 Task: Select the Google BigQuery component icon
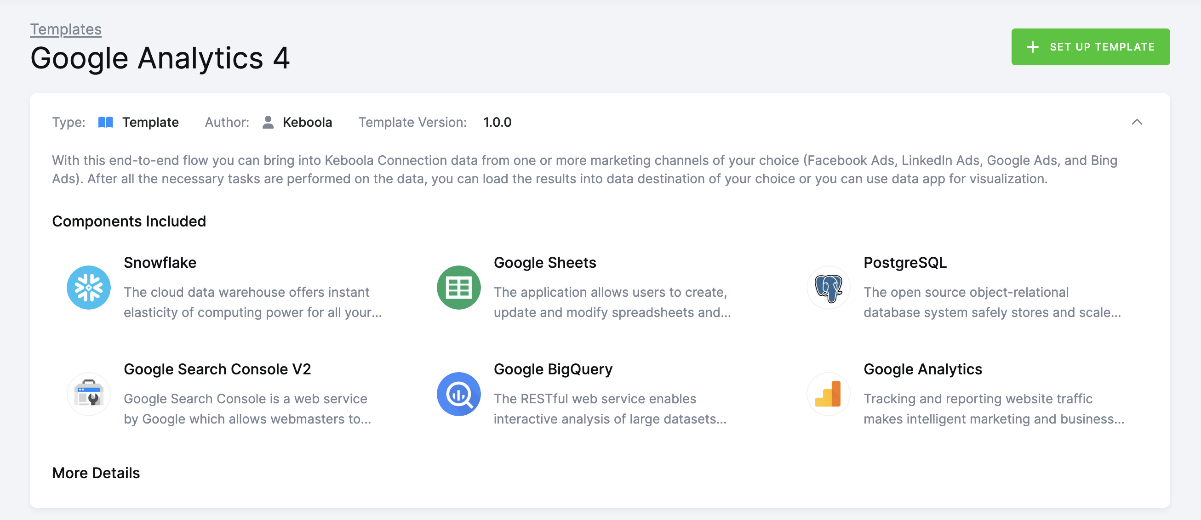pos(458,394)
